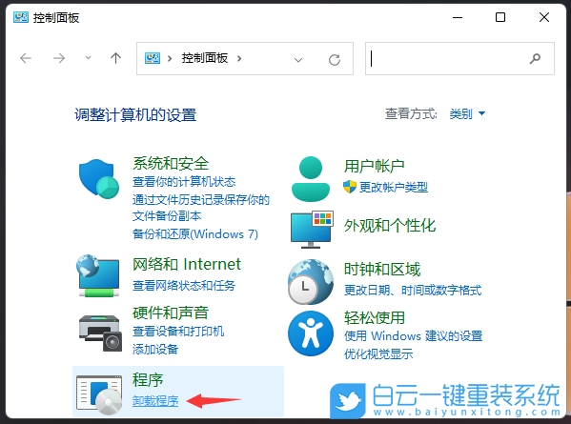Open 程序 category heading
Image resolution: width=571 pixels, height=424 pixels.
[x=148, y=379]
